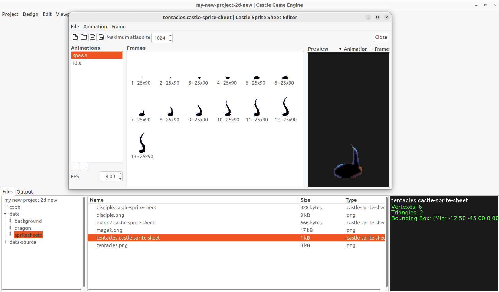Open the Animation menu
The height and width of the screenshot is (292, 499).
click(95, 26)
